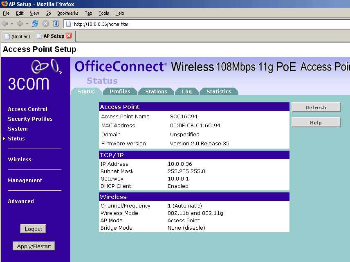Image resolution: width=350 pixels, height=262 pixels.
Task: Click the gateway value 10.0.0.1
Action: click(x=178, y=179)
